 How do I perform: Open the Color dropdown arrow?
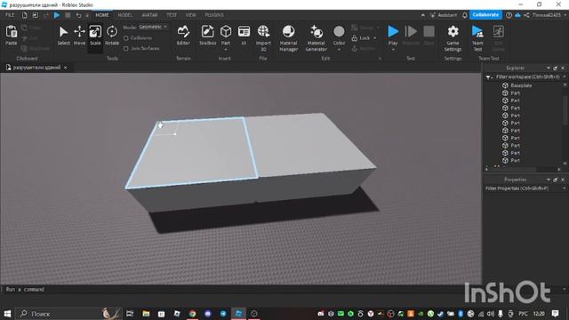(x=339, y=50)
